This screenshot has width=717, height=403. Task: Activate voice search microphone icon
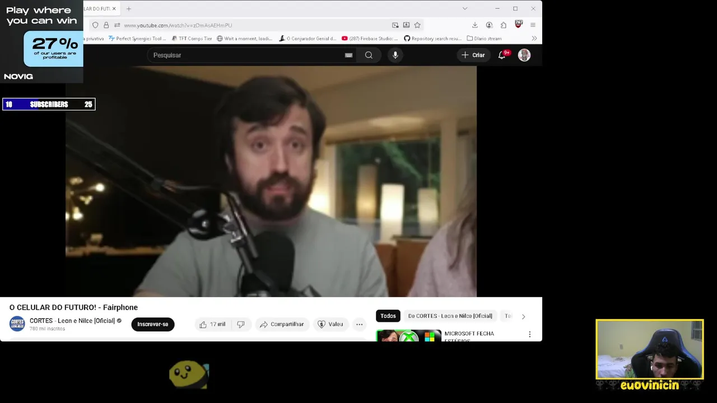point(395,55)
